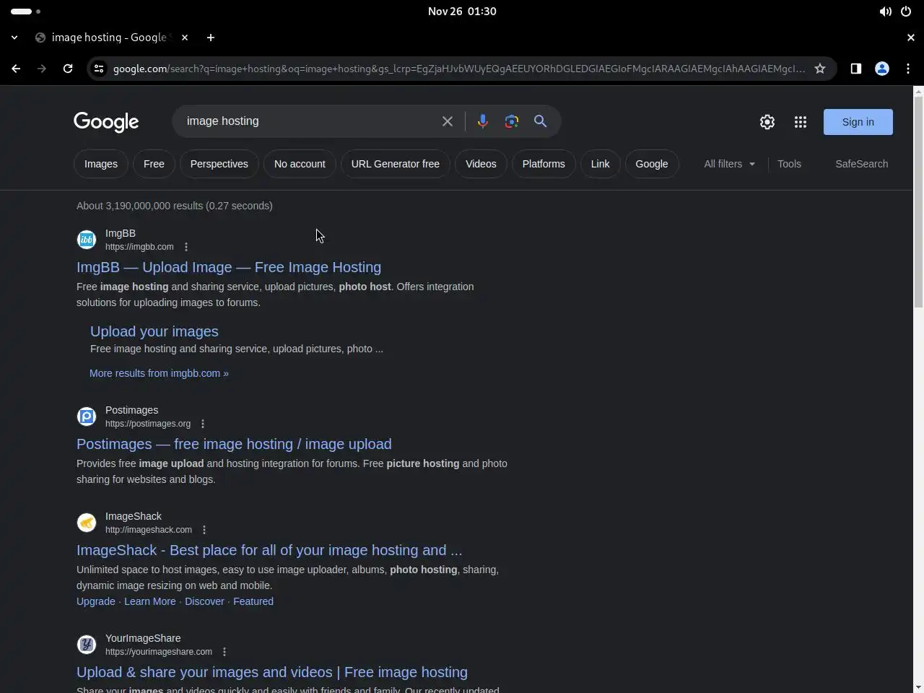
Task: Click the scrollbar down arrow
Action: (918, 687)
